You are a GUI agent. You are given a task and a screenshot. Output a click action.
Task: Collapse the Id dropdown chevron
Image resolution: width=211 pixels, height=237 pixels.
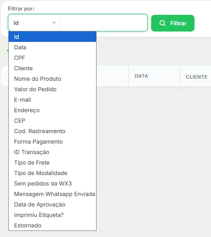pos(54,23)
